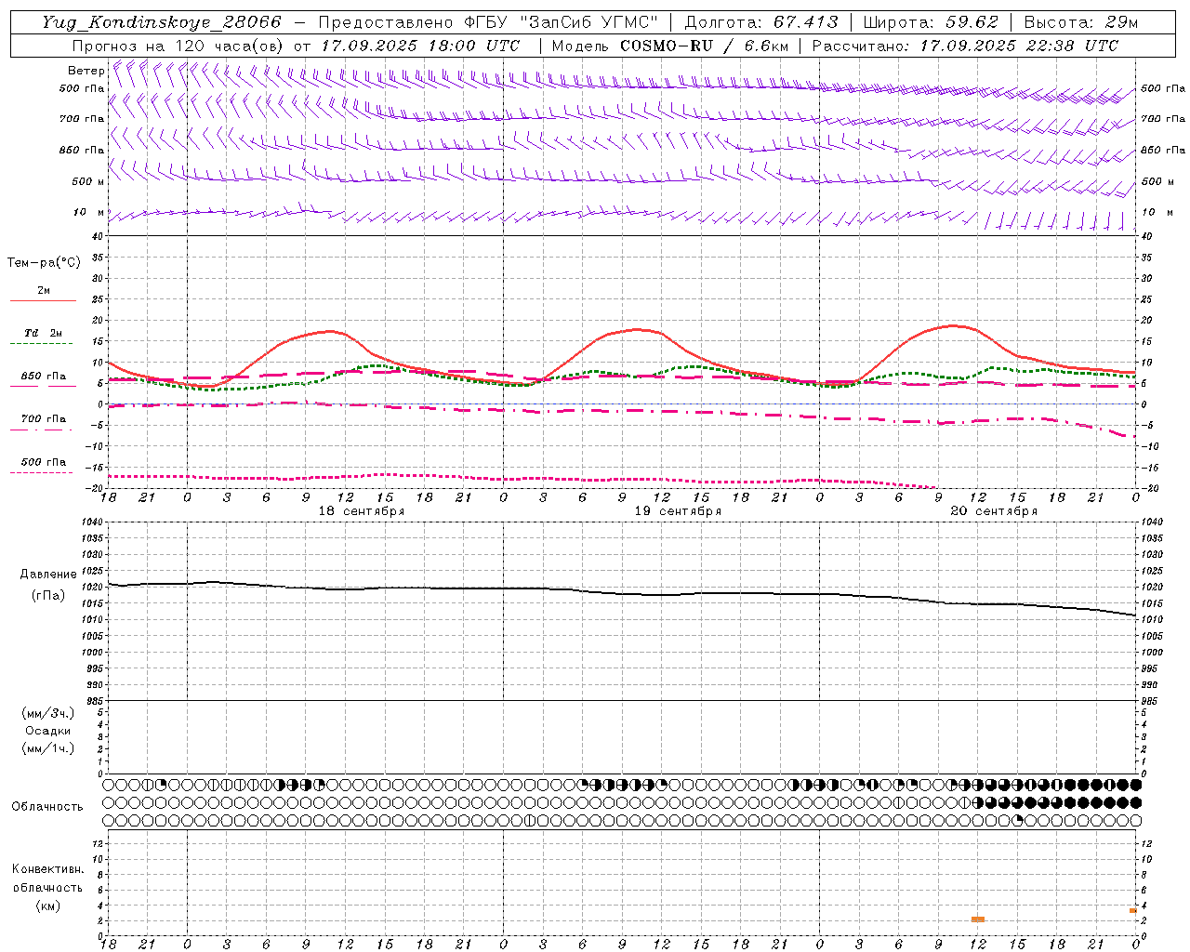Click the black pressure curve at its right end
The width and height of the screenshot is (1190, 952).
1133,615
